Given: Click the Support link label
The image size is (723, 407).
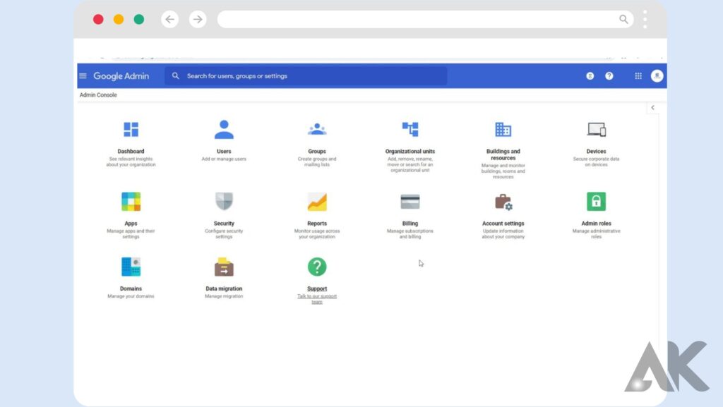Looking at the screenshot, I should click(x=317, y=288).
